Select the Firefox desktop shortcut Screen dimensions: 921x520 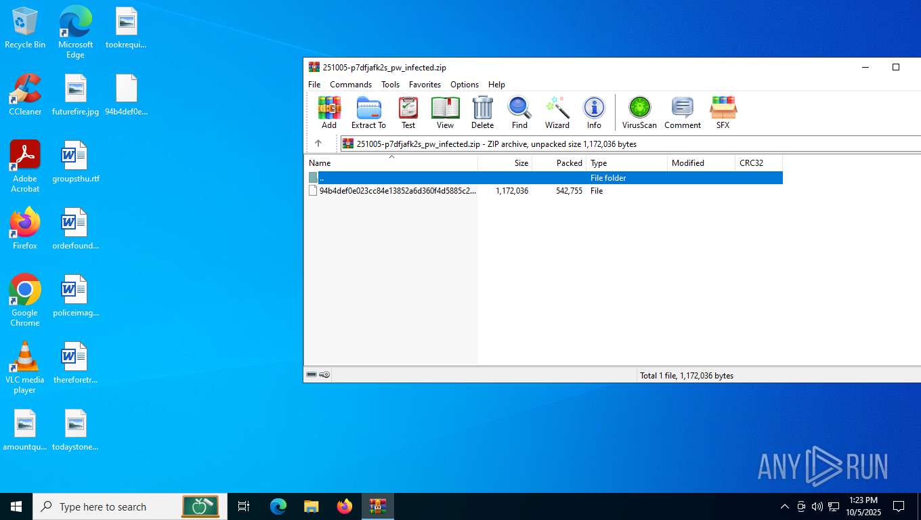point(25,228)
